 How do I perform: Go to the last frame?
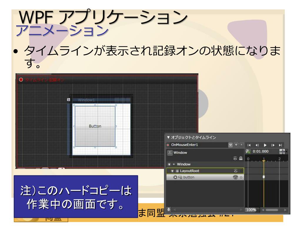pyautogui.click(x=280, y=145)
